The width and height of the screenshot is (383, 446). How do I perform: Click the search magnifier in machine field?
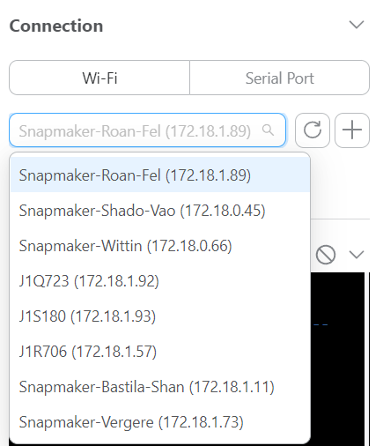pos(268,130)
